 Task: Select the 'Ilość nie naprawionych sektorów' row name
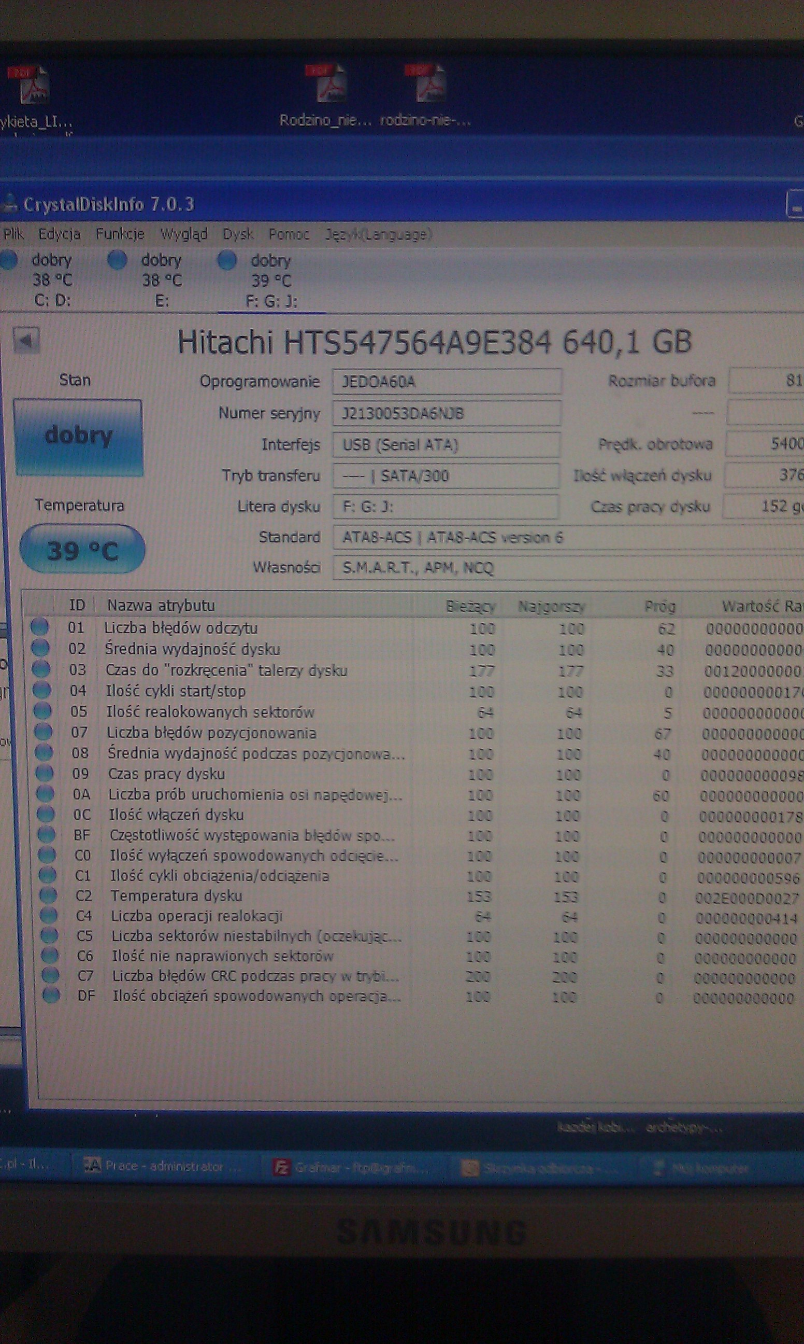point(223,956)
